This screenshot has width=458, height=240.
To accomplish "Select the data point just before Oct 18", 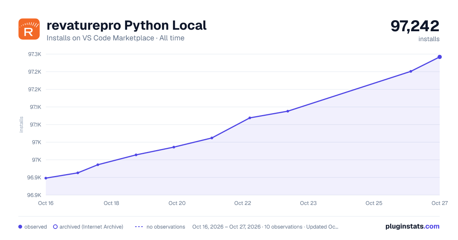I will coord(98,165).
